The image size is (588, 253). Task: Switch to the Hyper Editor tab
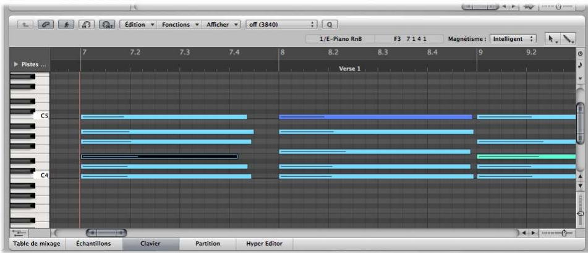point(265,244)
